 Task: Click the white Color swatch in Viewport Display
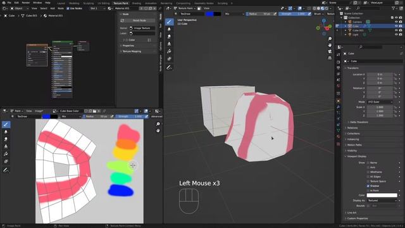pyautogui.click(x=382, y=195)
